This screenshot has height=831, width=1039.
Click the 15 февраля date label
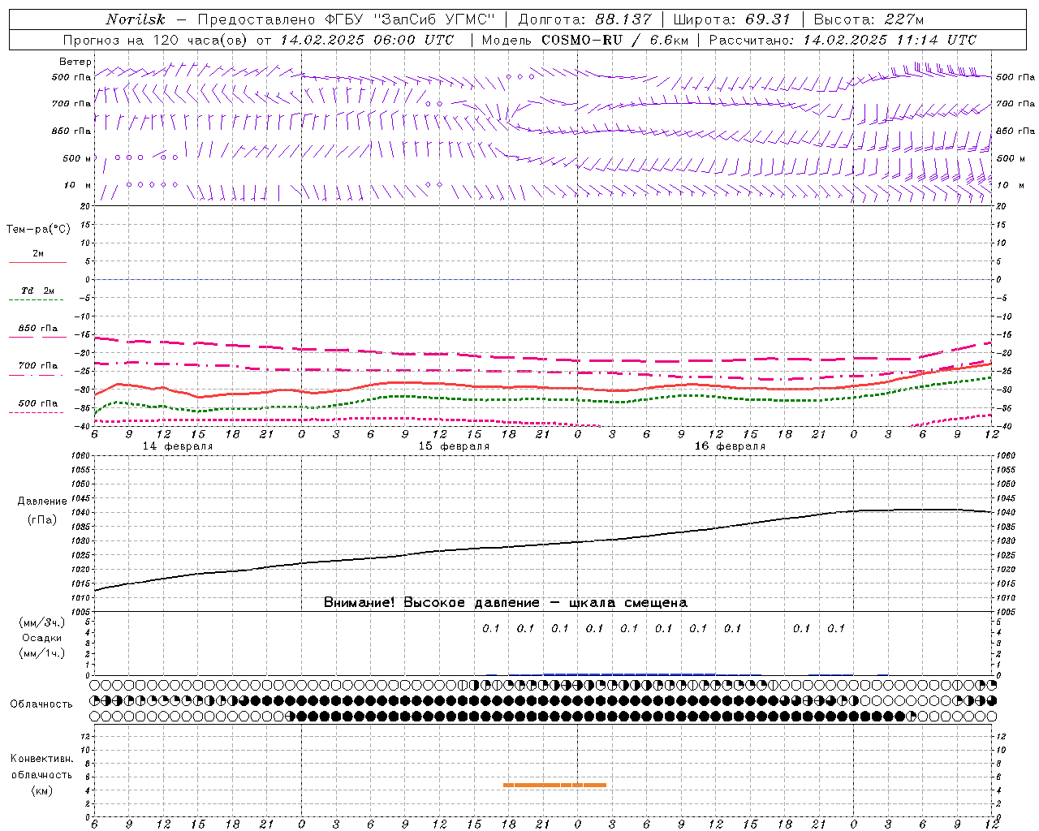454,446
